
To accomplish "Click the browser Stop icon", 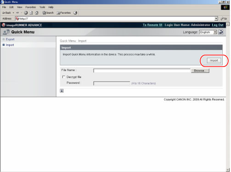I will coord(26,13).
